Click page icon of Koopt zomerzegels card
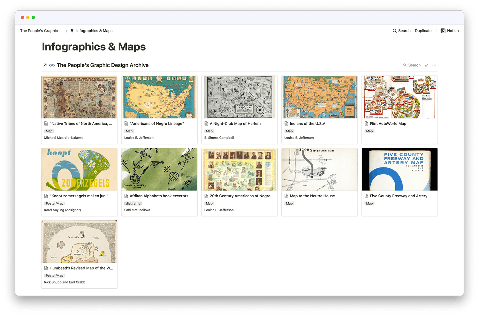This screenshot has width=479, height=316. pos(46,196)
